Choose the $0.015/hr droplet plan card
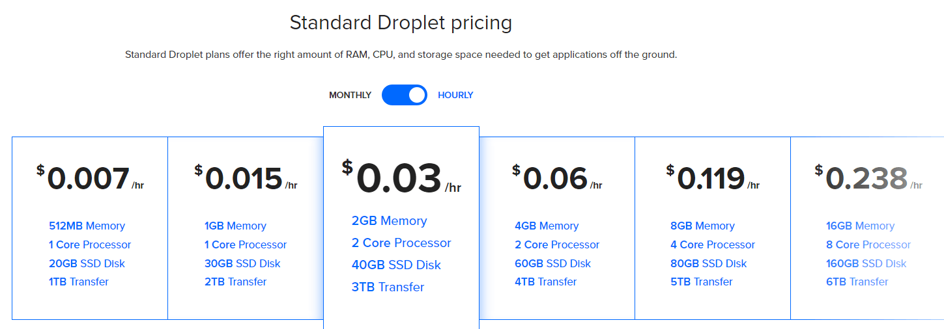This screenshot has height=329, width=944. pos(246,228)
